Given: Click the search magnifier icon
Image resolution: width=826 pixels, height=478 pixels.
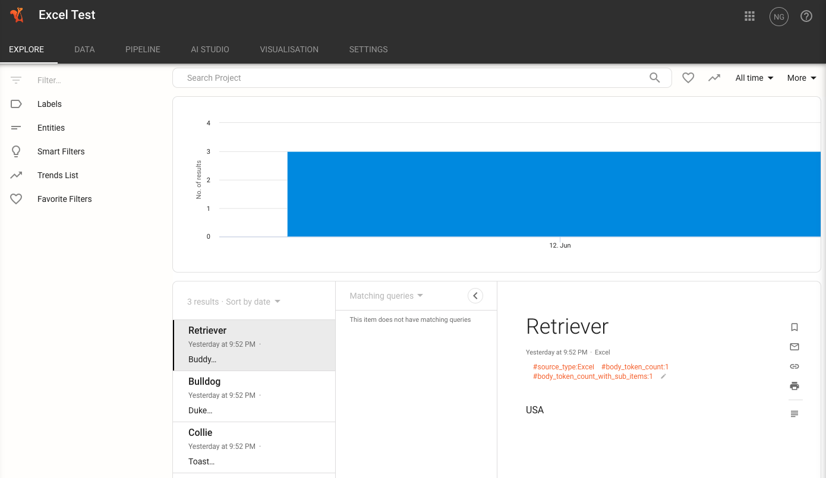Looking at the screenshot, I should tap(655, 78).
